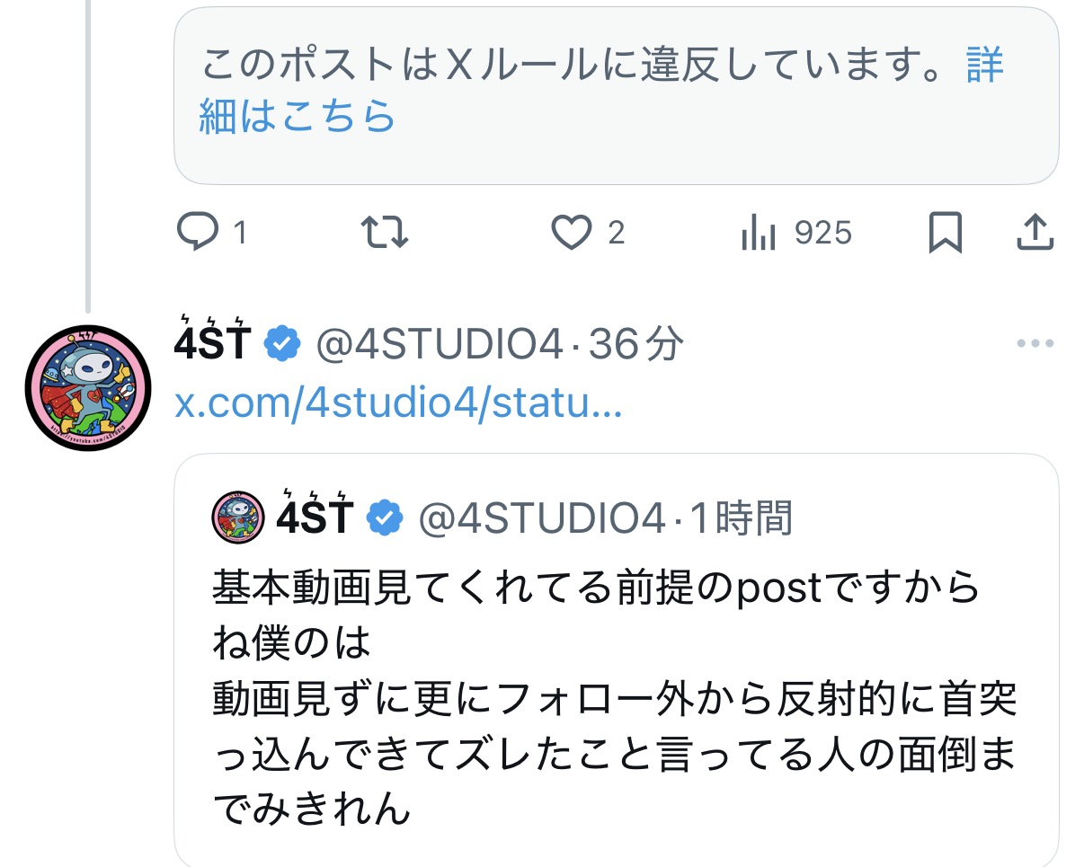This screenshot has height=867, width=1084.
Task: Open the @4STUDIO4 handle dated 36分
Action: coord(439,343)
